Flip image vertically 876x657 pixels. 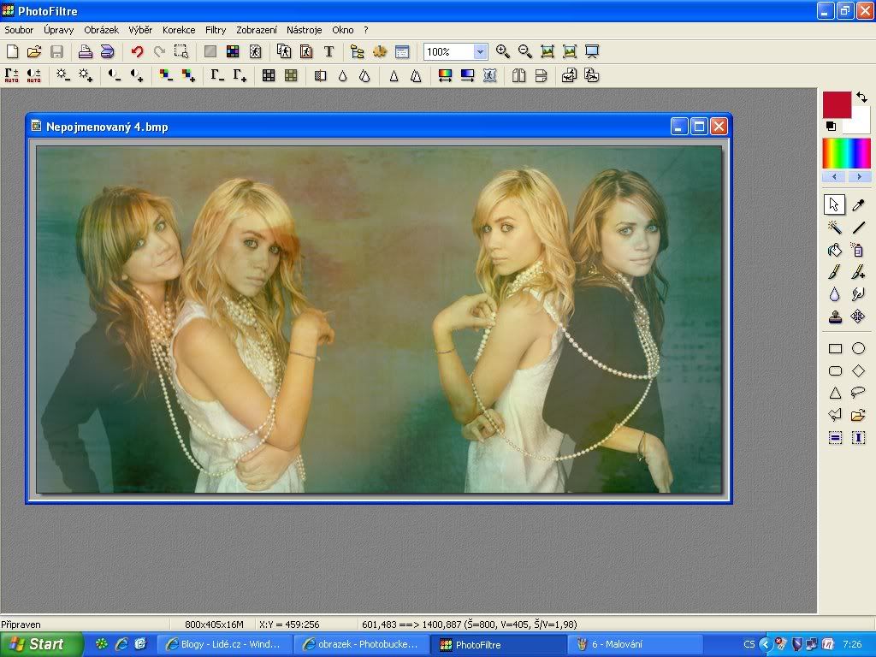[542, 75]
